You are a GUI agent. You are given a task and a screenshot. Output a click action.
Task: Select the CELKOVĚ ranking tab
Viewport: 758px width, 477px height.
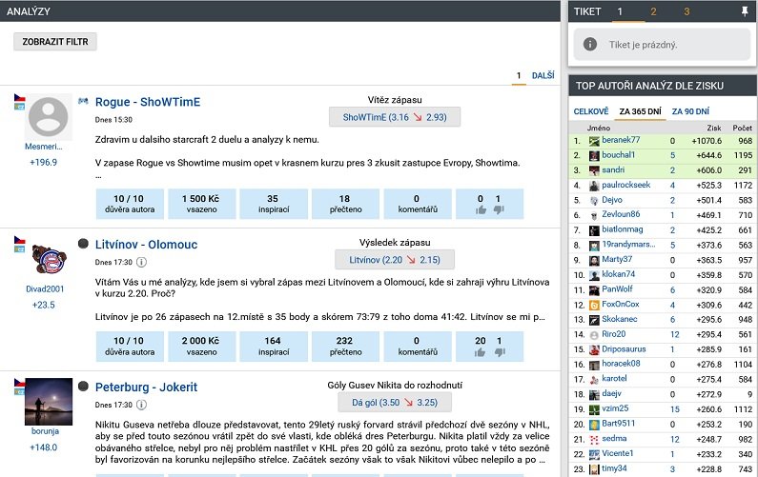(591, 111)
